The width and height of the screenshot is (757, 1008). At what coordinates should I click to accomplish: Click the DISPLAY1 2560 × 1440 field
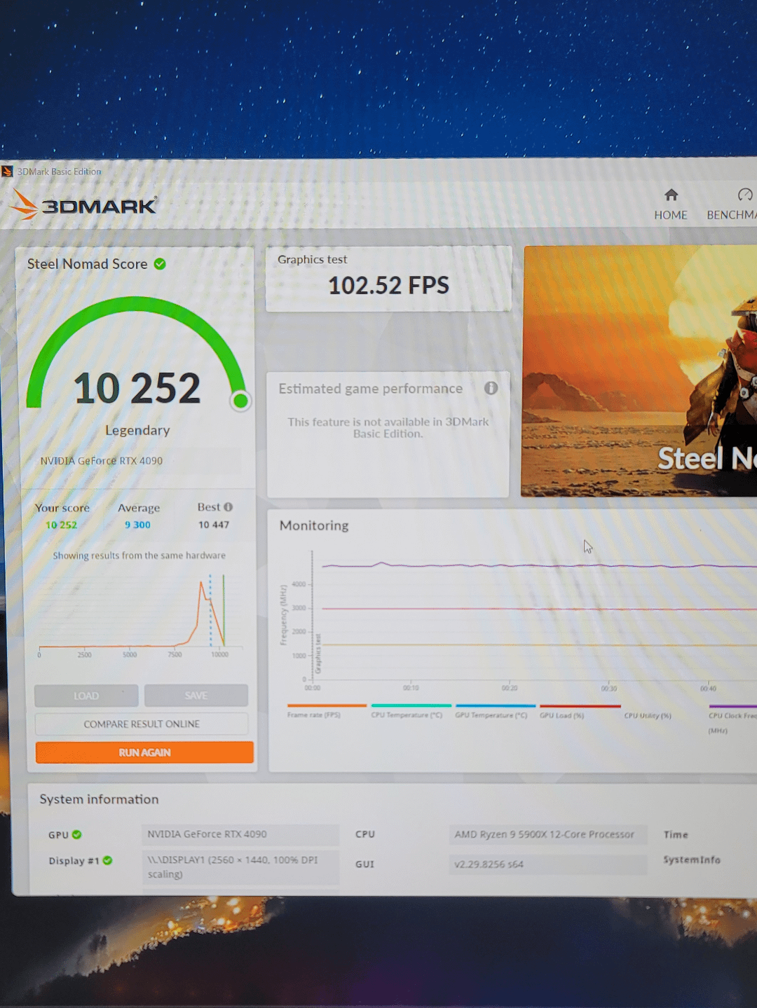point(240,867)
